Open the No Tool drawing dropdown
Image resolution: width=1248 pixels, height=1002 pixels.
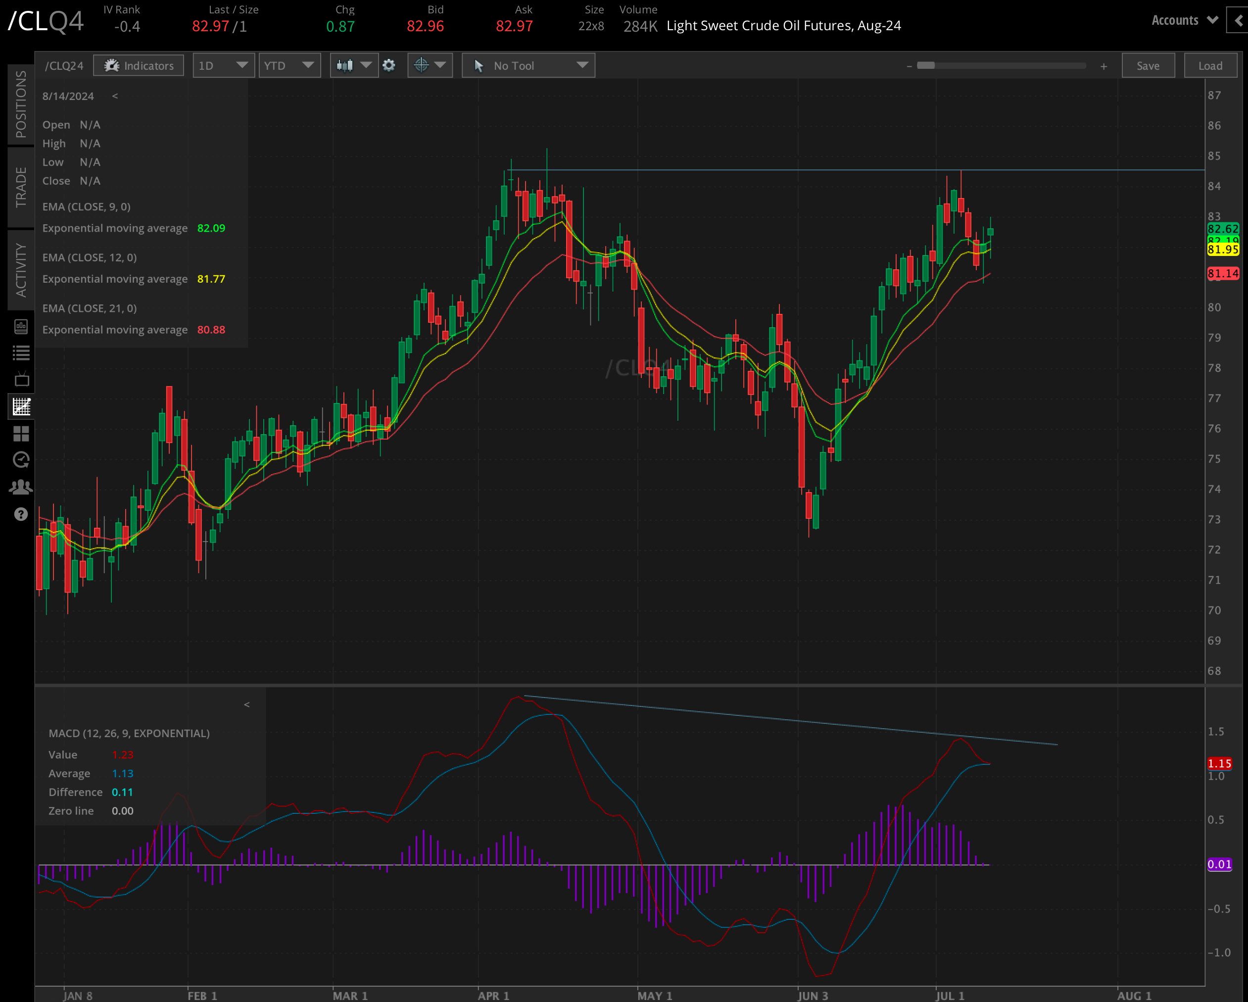tap(528, 65)
